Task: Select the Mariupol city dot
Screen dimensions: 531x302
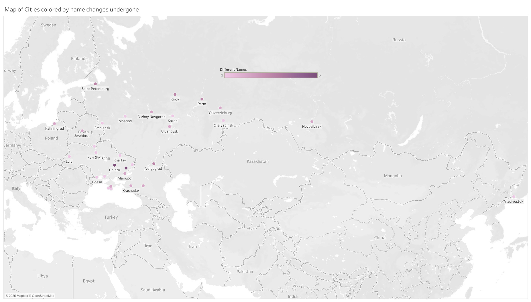Action: click(x=125, y=173)
